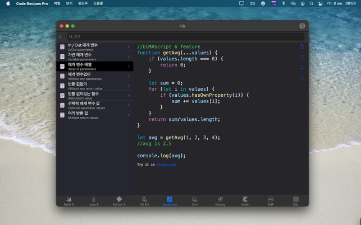Click the chevron on Without any parameters row

(129, 76)
